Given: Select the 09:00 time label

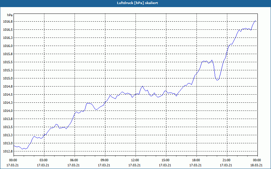Looking at the screenshot, I should click(105, 160).
